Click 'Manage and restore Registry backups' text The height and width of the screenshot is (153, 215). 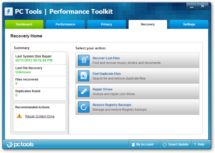click(120, 109)
